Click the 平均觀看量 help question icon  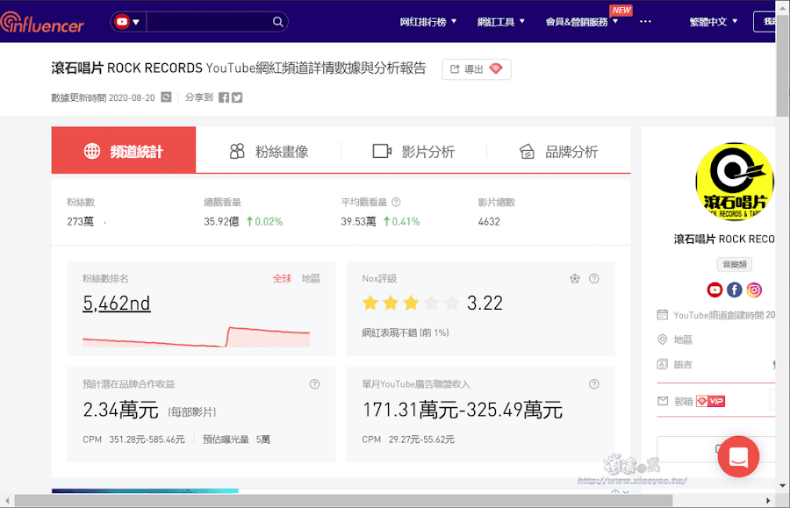pos(396,202)
